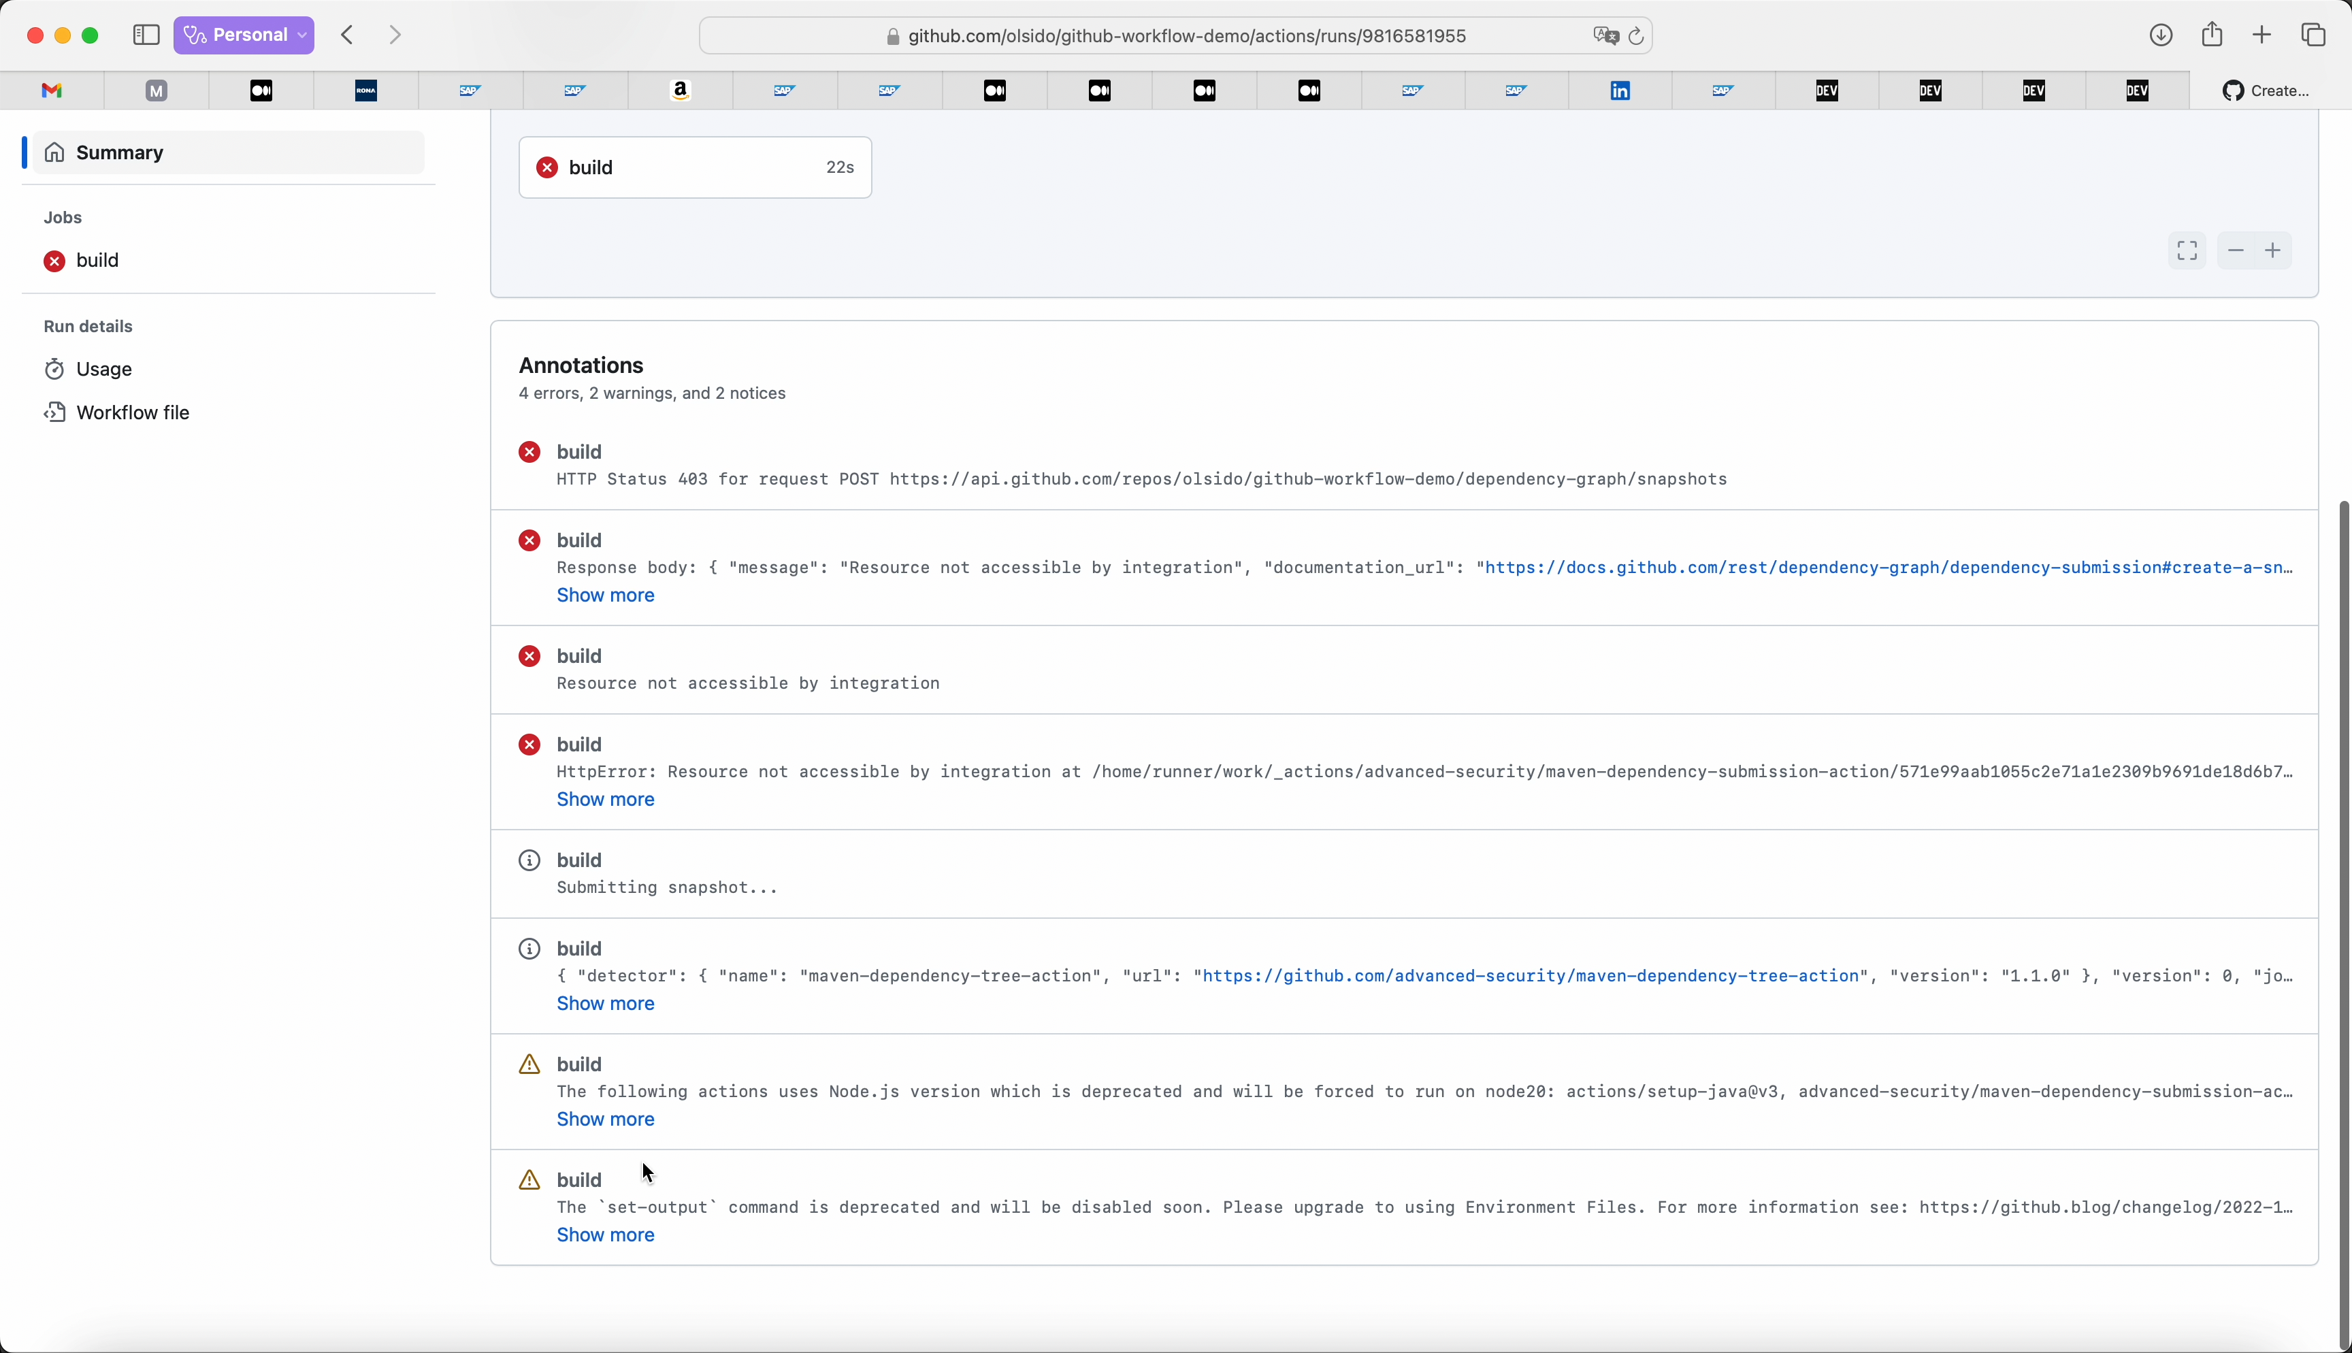
Task: Open the Personal profile dropdown
Action: pos(244,35)
